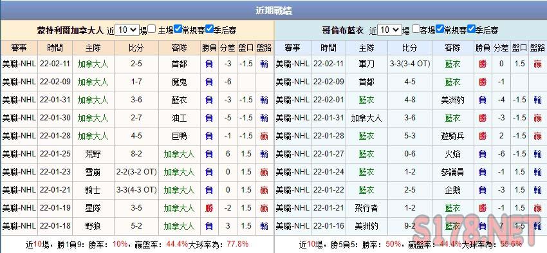Click the 22-02-01 date in 藍衣 table
This screenshot has width=547, height=253.
point(329,100)
